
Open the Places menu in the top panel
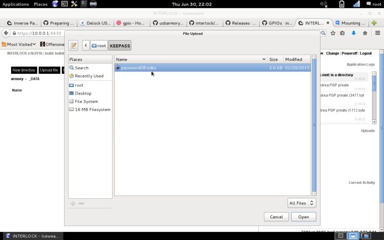(x=41, y=4)
